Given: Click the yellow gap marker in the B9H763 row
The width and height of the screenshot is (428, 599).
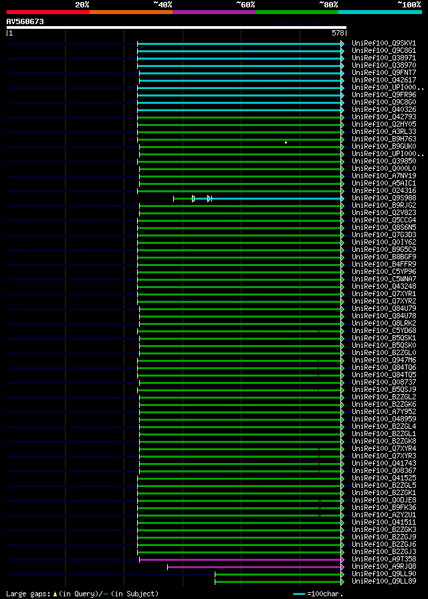Looking at the screenshot, I should 286,142.
